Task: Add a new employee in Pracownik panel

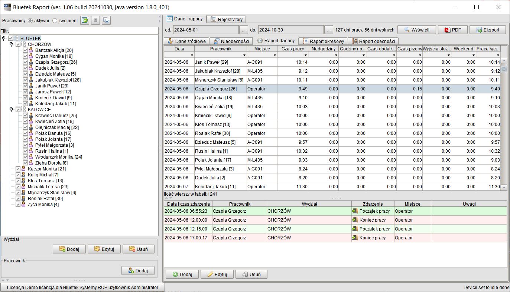Action: [x=138, y=271]
